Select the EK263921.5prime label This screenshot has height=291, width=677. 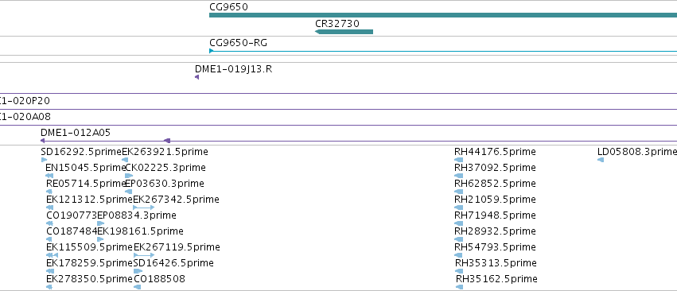[165, 152]
